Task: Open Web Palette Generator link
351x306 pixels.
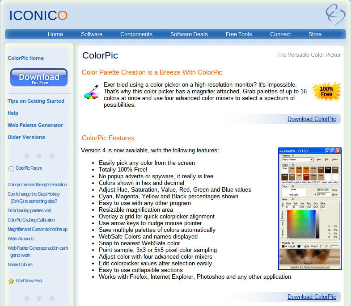Action: [x=35, y=125]
